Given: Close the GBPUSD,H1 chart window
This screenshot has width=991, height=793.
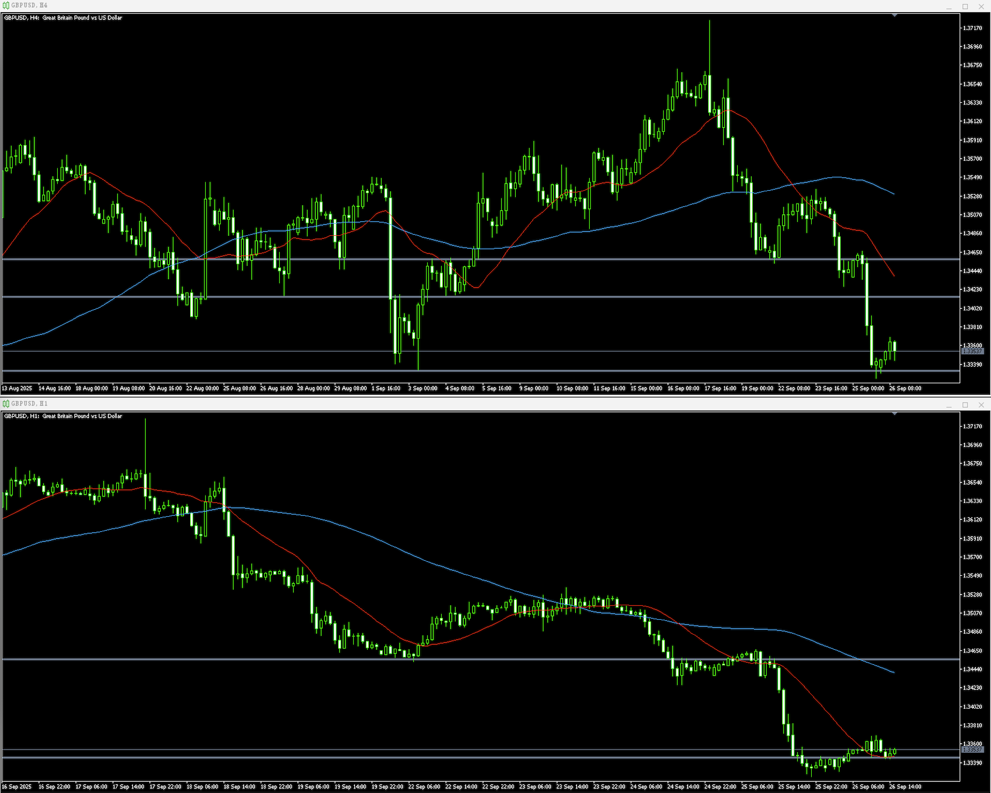Looking at the screenshot, I should coord(981,405).
